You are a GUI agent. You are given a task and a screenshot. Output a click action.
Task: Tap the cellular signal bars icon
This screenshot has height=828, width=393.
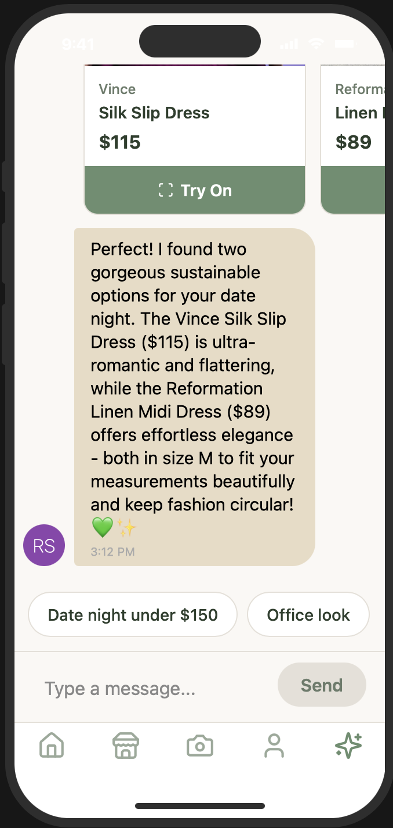[288, 44]
